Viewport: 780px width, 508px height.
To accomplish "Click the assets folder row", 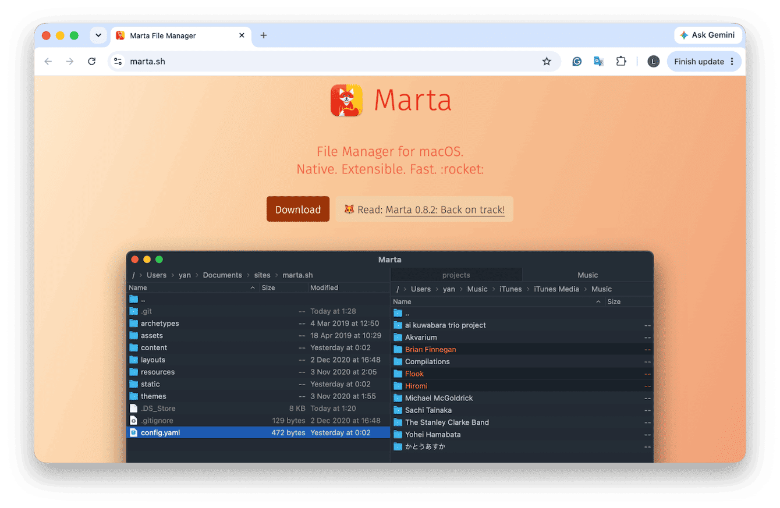I will tap(258, 336).
